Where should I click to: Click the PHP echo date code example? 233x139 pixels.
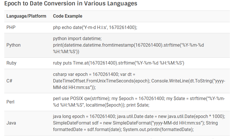coord(95,27)
